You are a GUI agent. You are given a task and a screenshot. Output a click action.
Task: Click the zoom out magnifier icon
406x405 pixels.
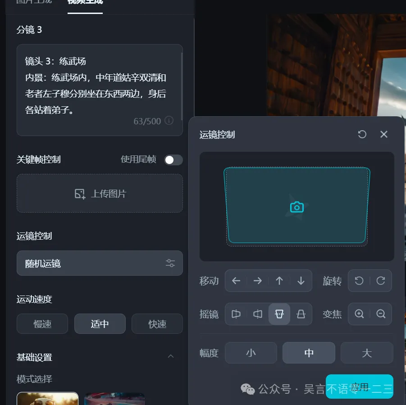[381, 314]
